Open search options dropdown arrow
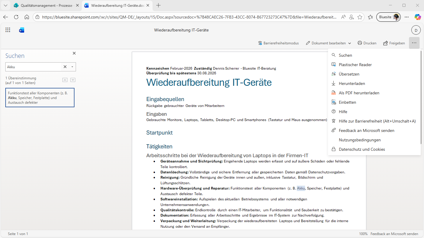This screenshot has width=424, height=238. (x=72, y=67)
